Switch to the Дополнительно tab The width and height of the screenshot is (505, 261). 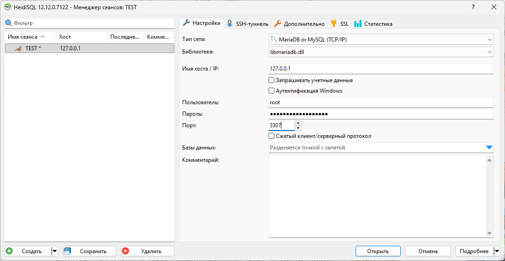point(299,24)
